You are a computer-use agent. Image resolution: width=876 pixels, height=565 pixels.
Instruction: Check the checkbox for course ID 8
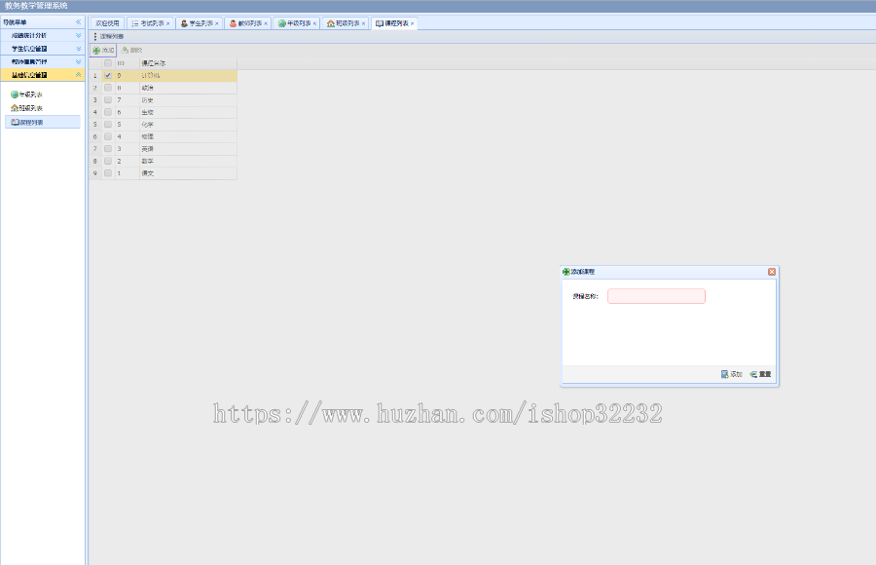pos(108,88)
